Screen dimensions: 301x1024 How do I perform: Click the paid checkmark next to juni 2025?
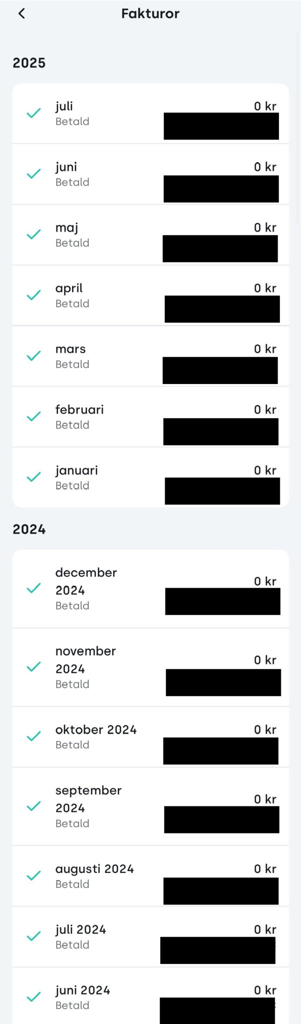pos(33,174)
